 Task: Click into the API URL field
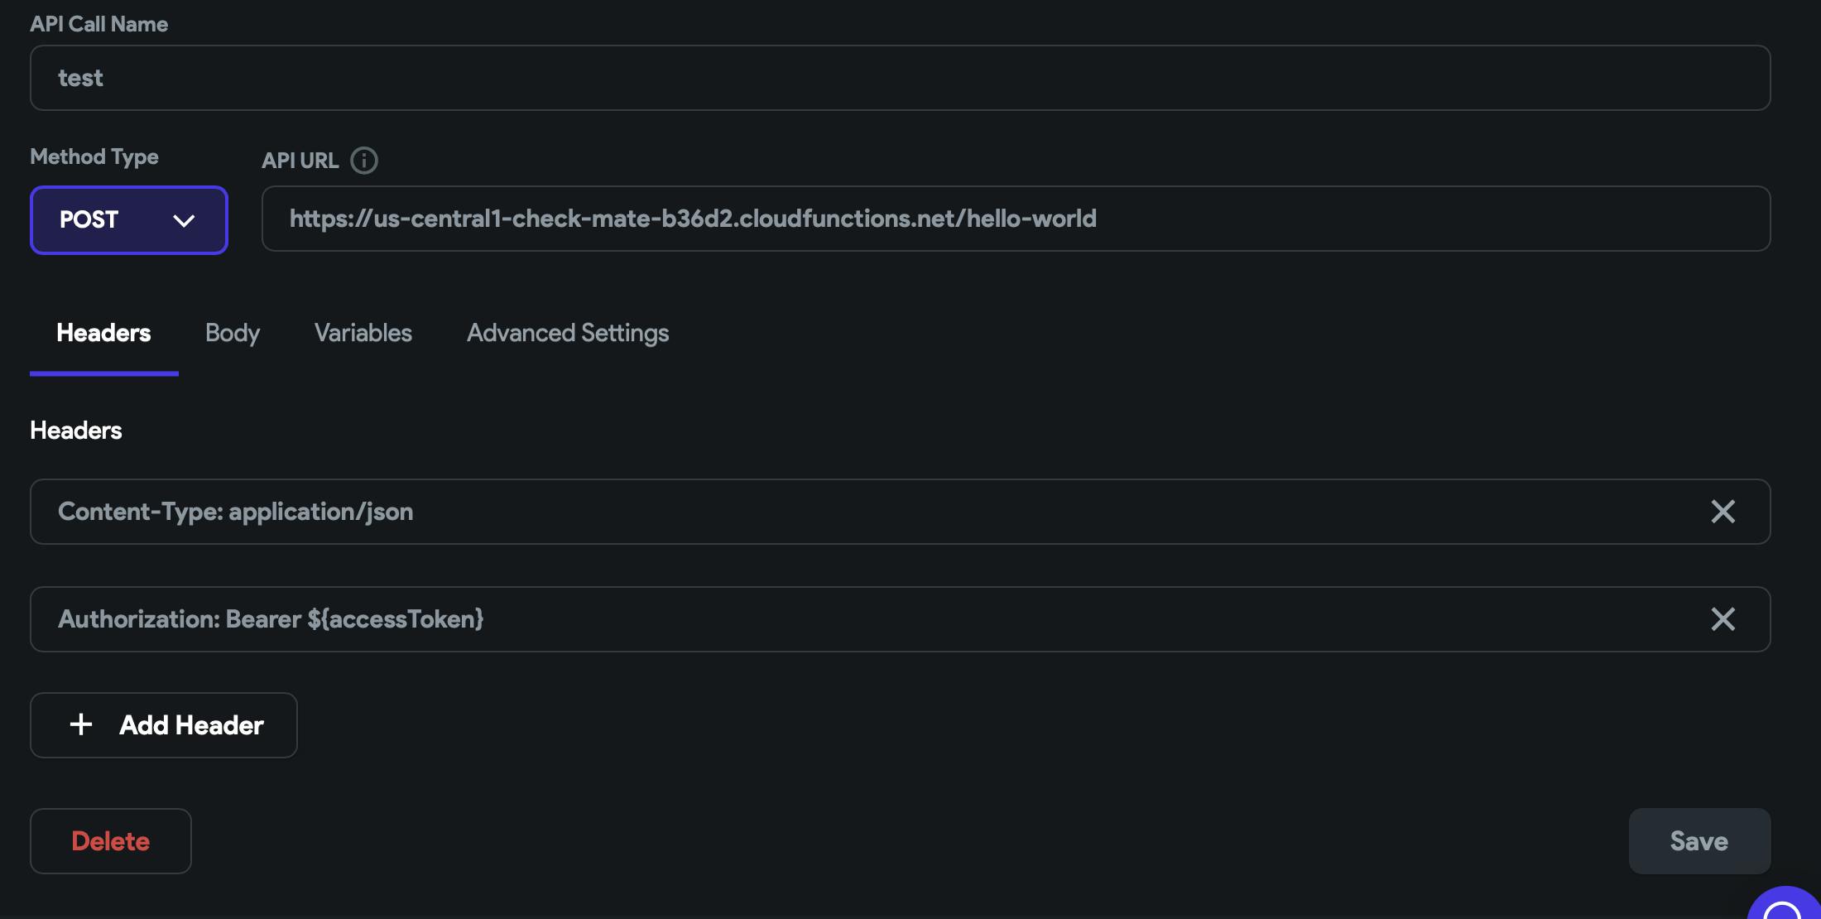click(1016, 219)
